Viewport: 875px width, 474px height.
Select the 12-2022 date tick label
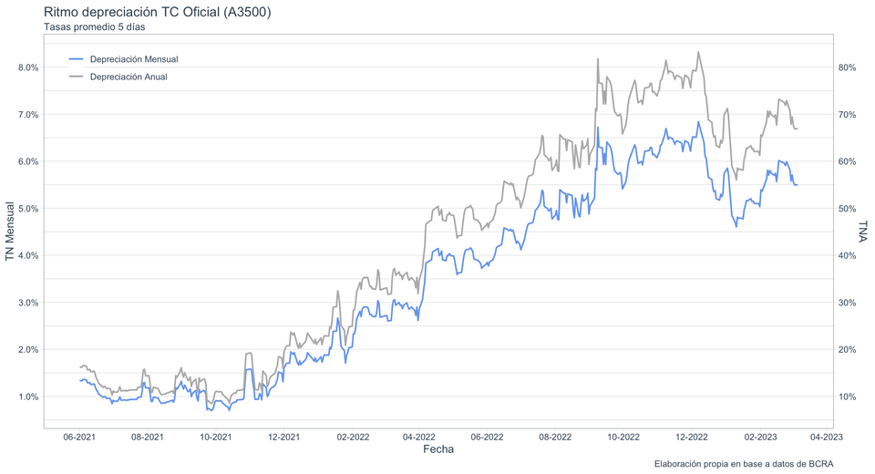pos(692,437)
